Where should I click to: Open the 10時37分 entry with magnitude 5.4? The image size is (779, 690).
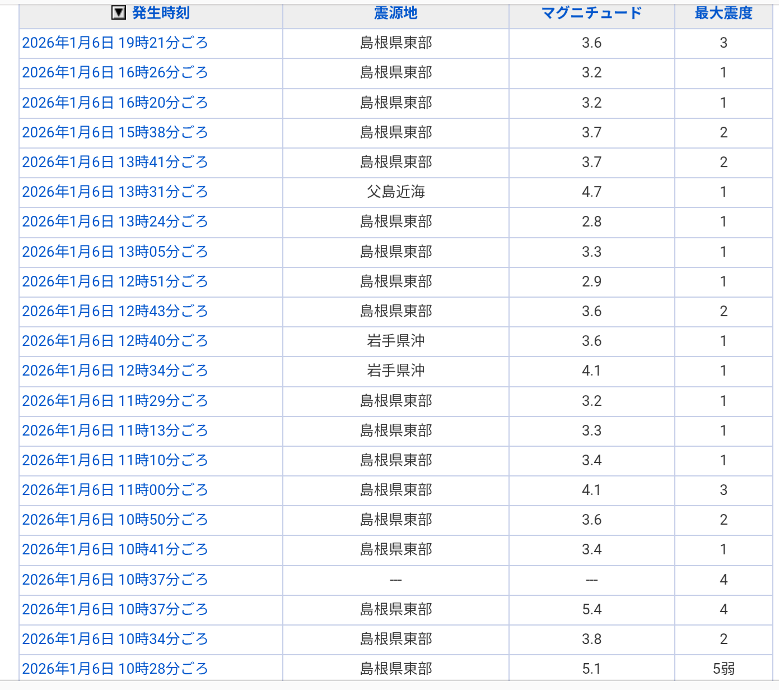(x=115, y=609)
